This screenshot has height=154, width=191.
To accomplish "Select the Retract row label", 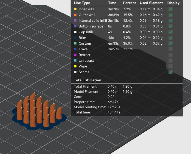I will [84, 55].
